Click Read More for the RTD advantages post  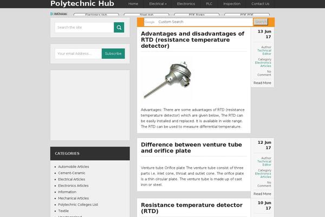coord(262,83)
